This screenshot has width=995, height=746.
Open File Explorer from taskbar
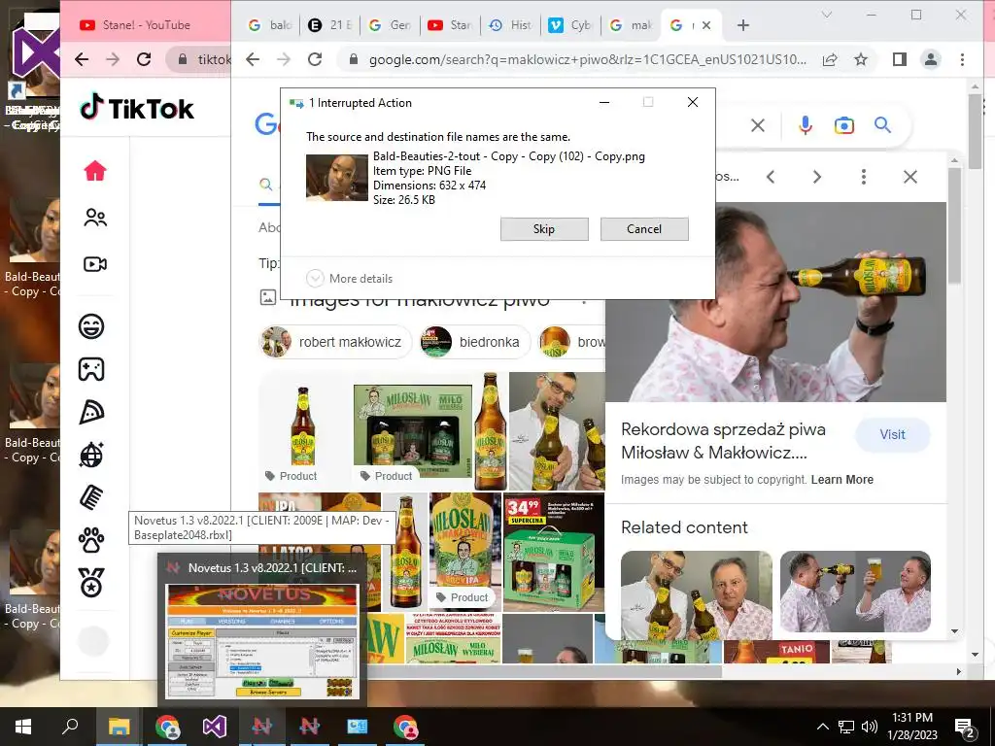[119, 727]
